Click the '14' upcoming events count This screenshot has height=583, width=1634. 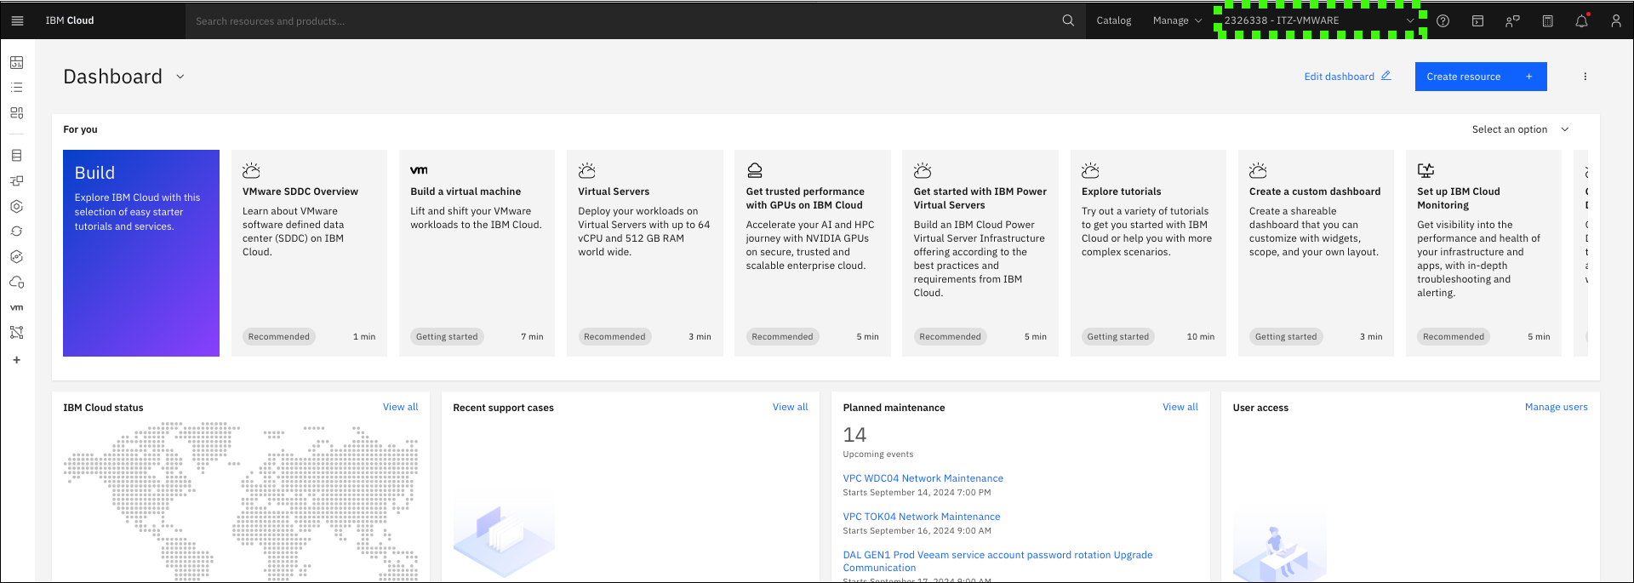pyautogui.click(x=854, y=435)
